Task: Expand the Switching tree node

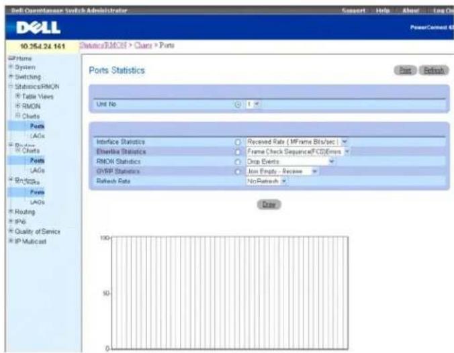Action: click(x=11, y=77)
